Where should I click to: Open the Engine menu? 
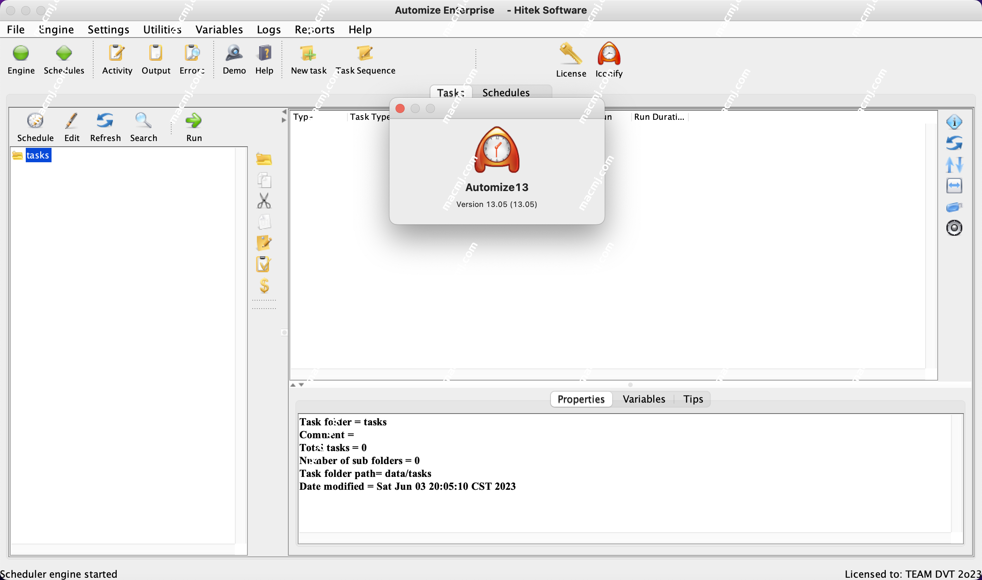point(56,29)
